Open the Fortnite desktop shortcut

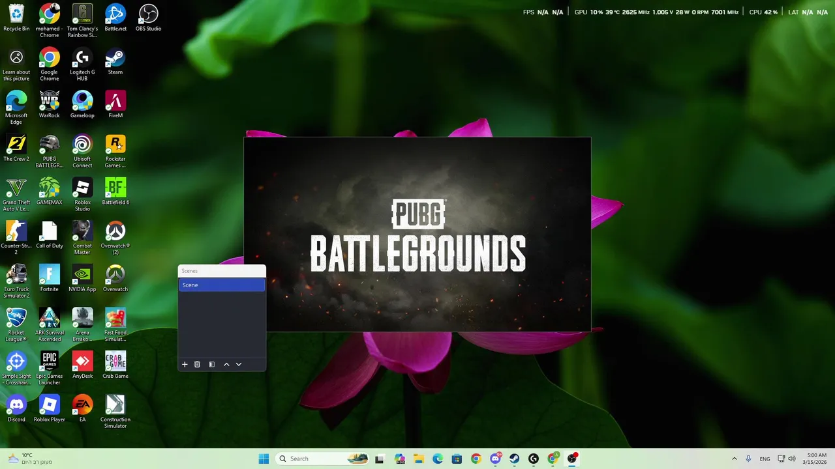49,278
